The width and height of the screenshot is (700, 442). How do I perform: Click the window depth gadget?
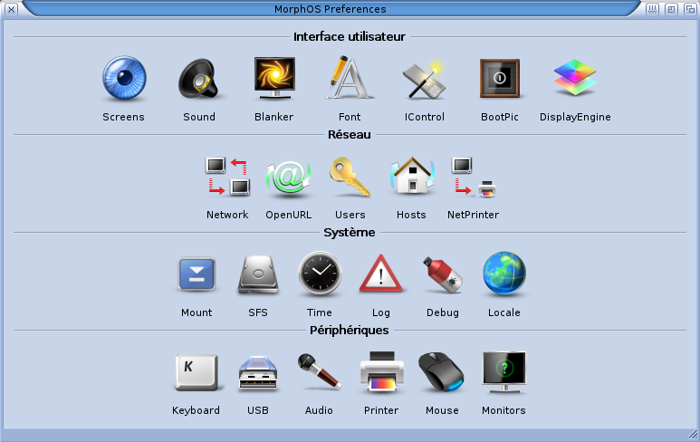click(690, 9)
